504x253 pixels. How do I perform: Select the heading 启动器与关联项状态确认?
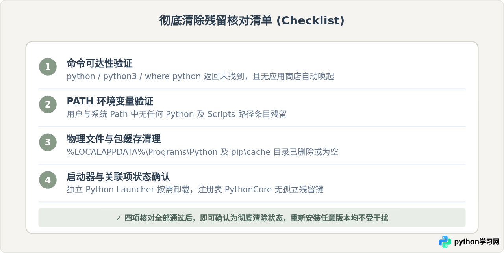(x=119, y=177)
